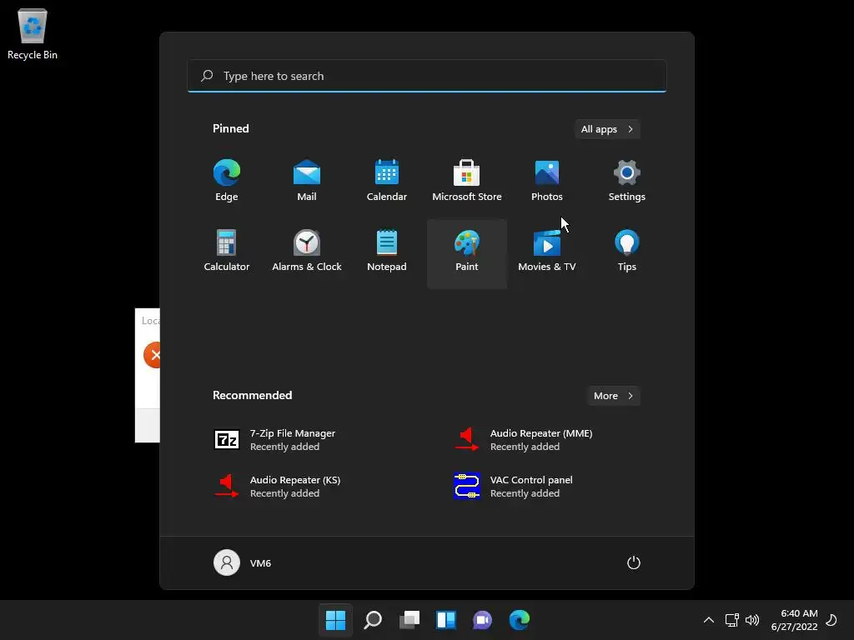Open Chat in the taskbar
This screenshot has width=854, height=640.
(483, 620)
